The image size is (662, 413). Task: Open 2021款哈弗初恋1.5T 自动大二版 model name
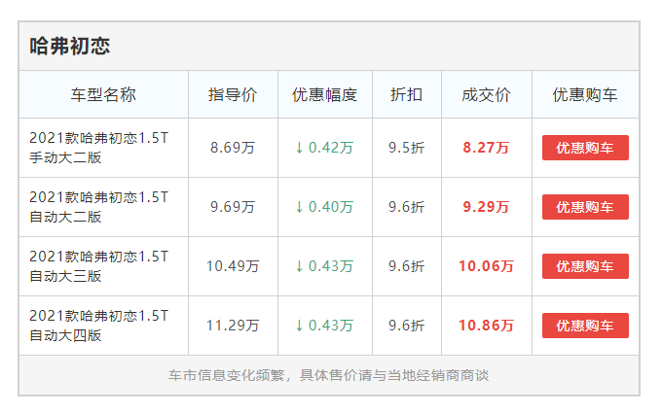coord(98,207)
